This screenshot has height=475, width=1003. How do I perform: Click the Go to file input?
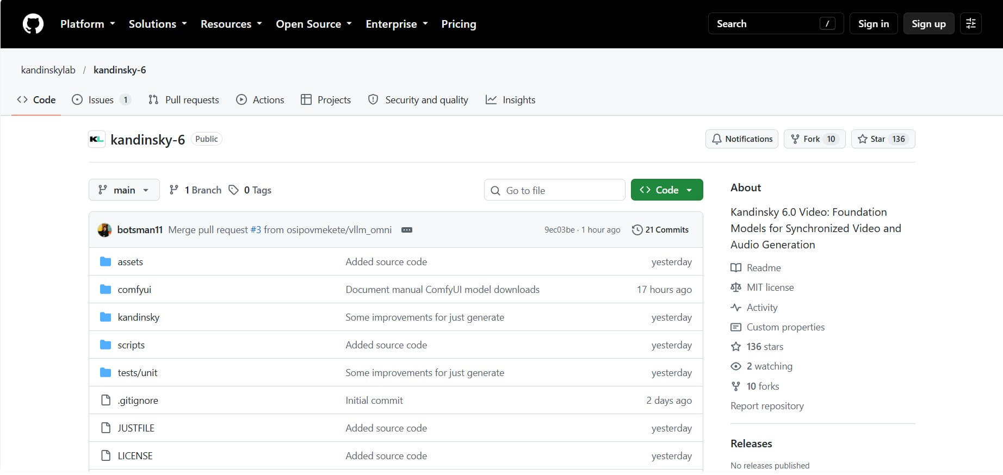click(554, 190)
